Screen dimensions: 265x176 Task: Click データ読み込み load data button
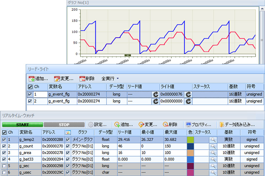click(x=237, y=125)
